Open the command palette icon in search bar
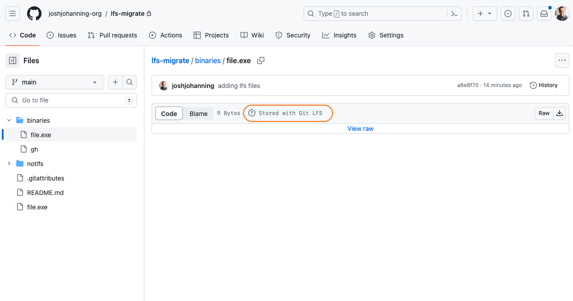 [x=454, y=14]
